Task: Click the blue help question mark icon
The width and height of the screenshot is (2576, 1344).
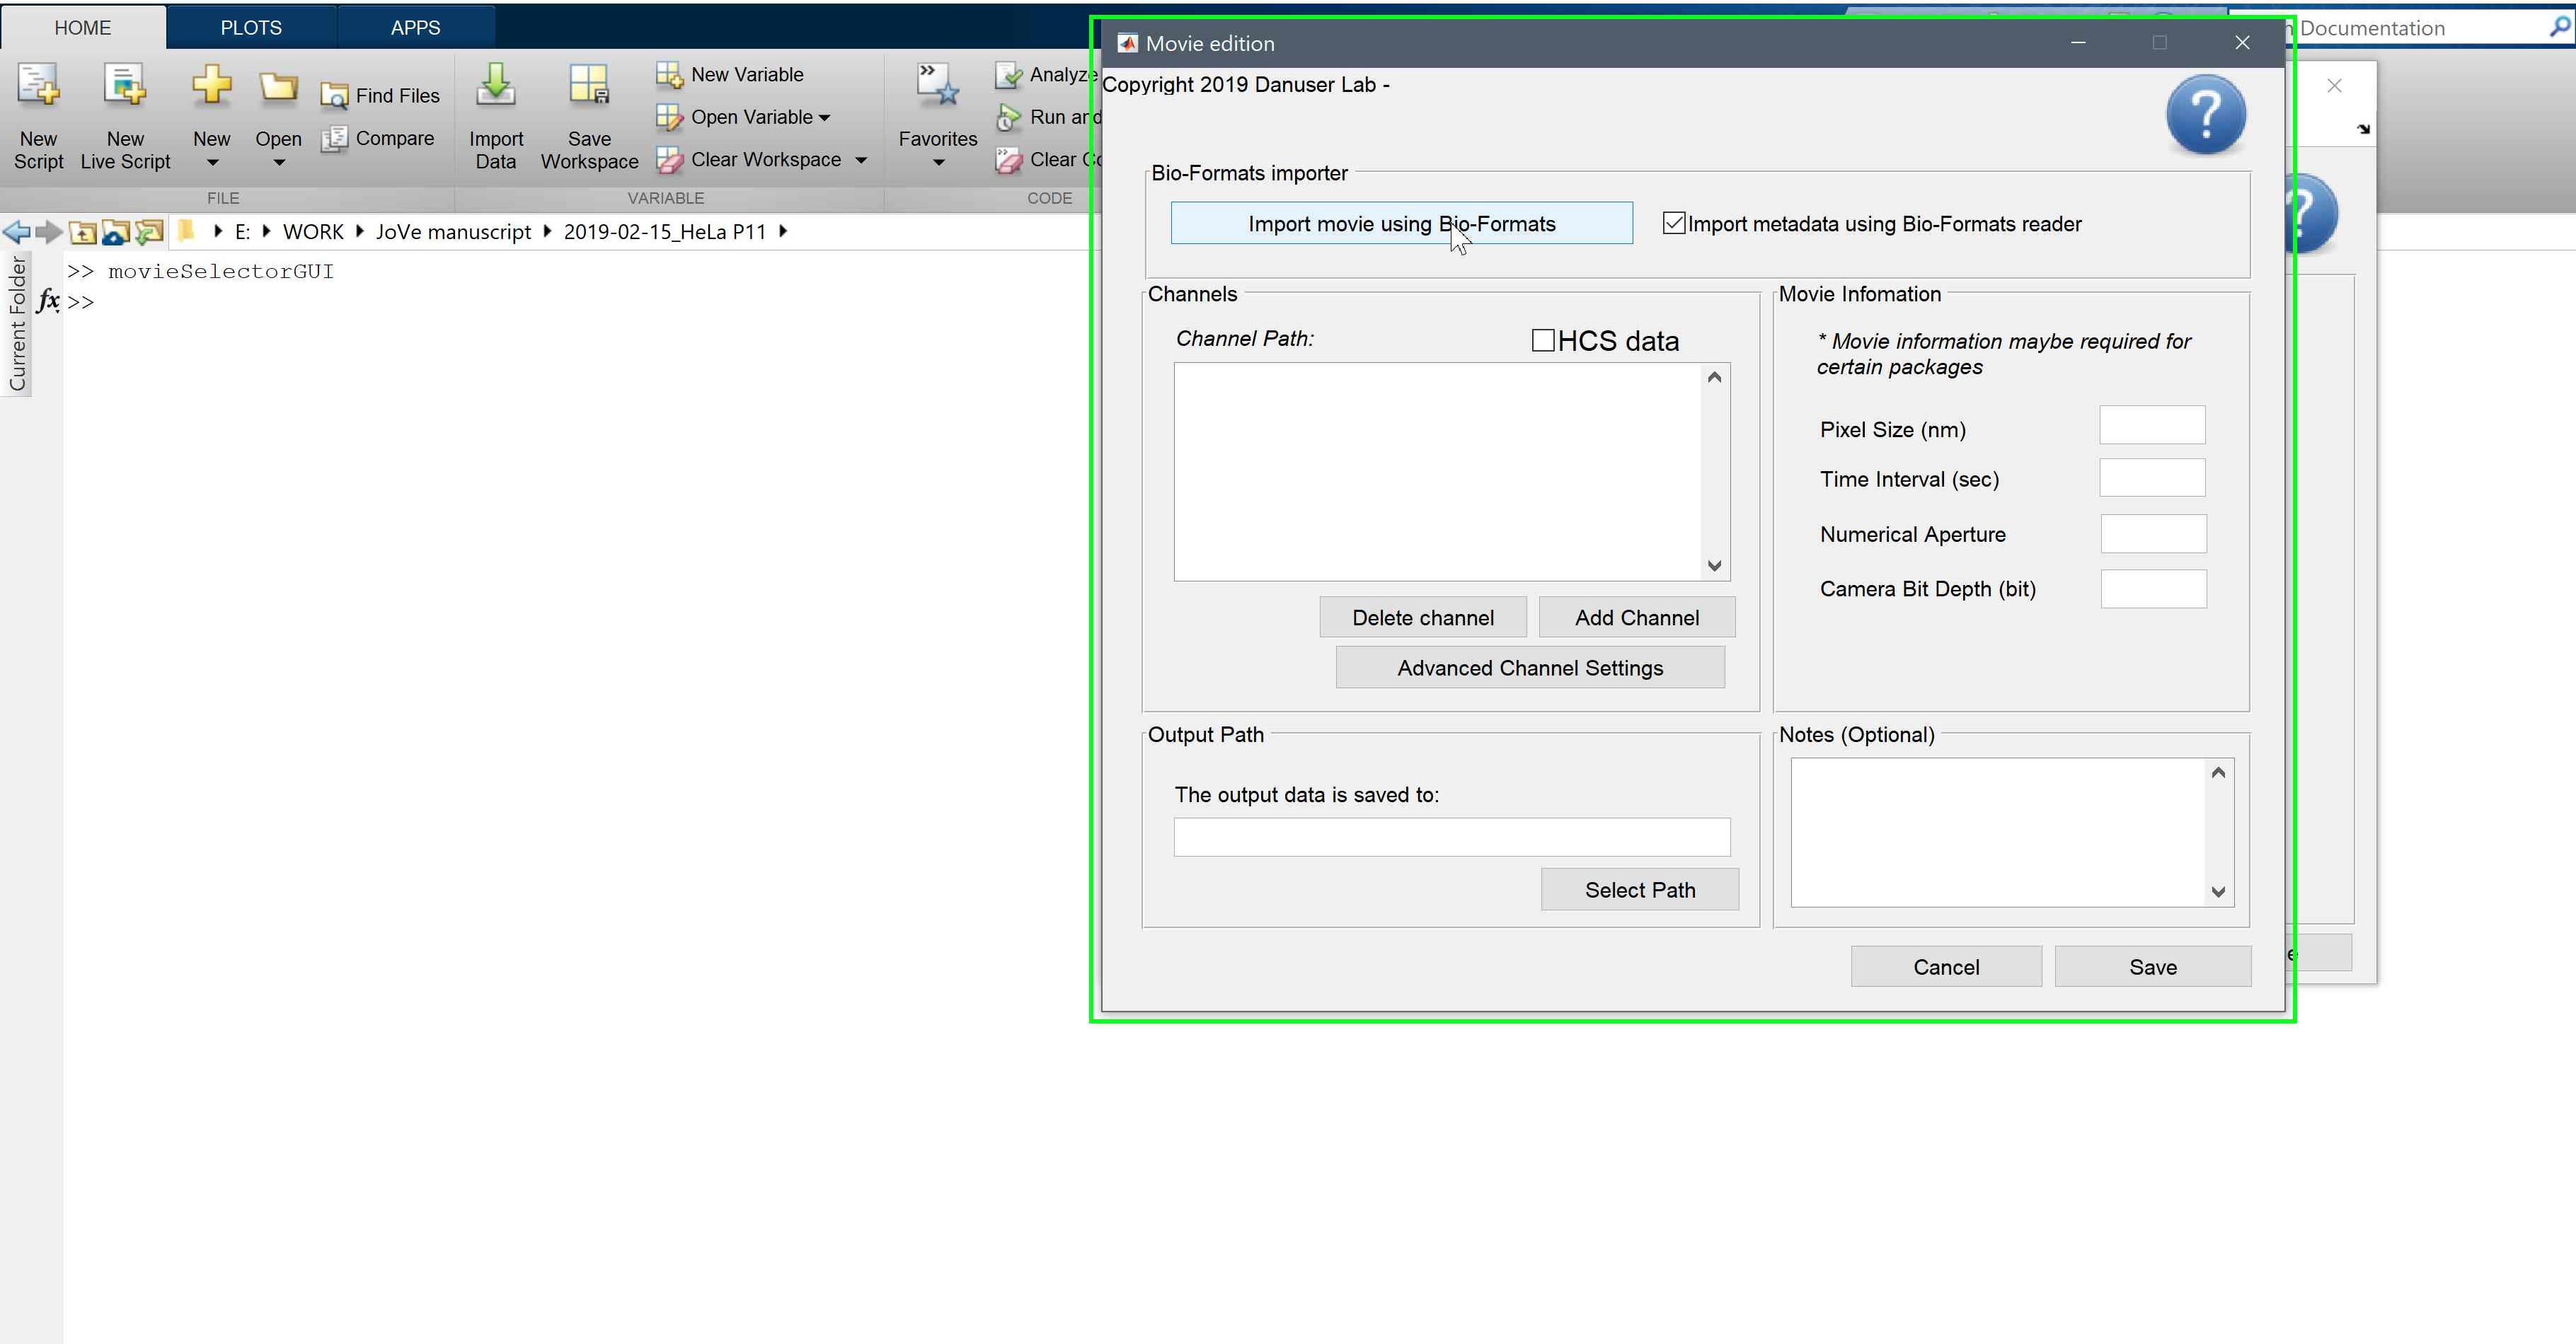Action: [x=2205, y=115]
